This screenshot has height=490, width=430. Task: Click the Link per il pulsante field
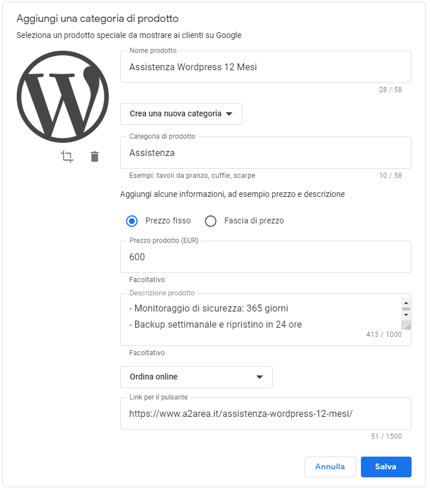click(x=266, y=413)
